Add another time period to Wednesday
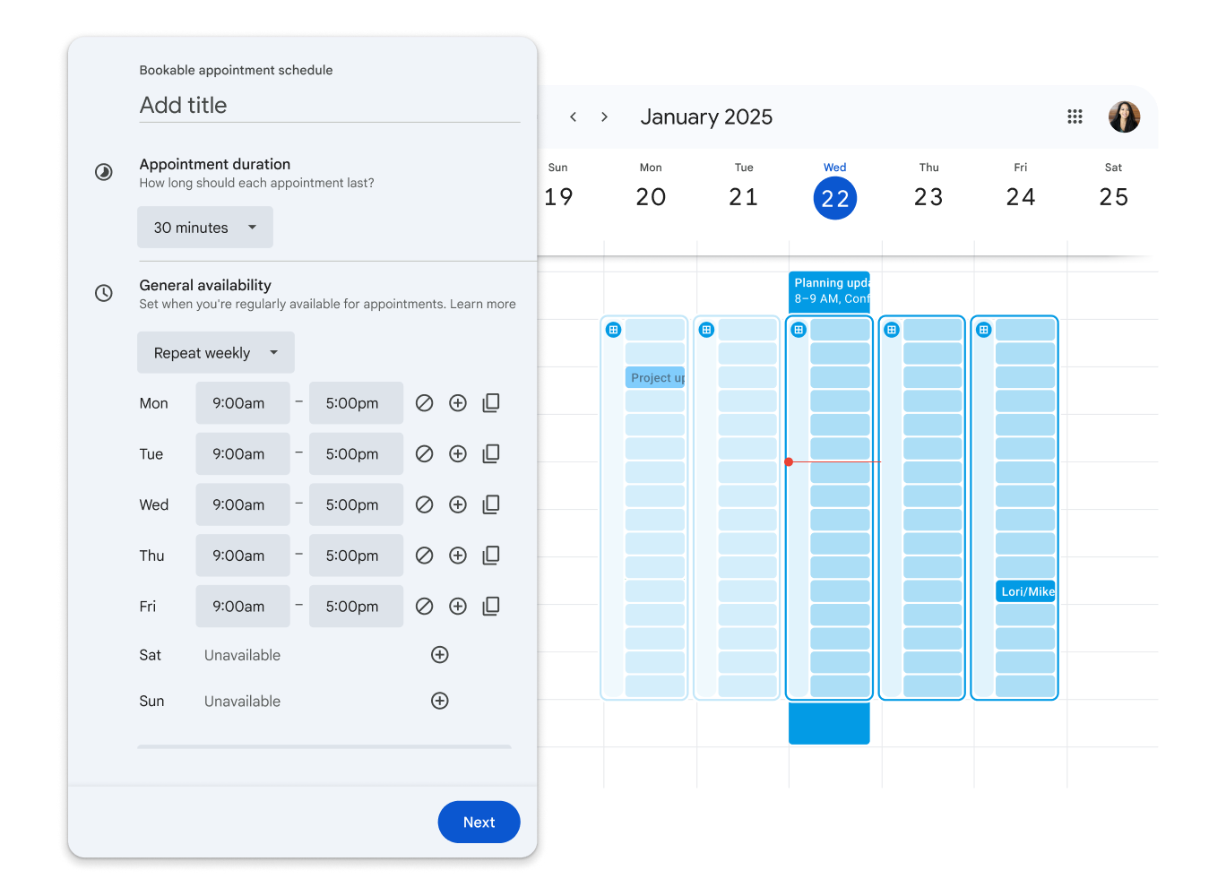The height and width of the screenshot is (896, 1226). (458, 504)
